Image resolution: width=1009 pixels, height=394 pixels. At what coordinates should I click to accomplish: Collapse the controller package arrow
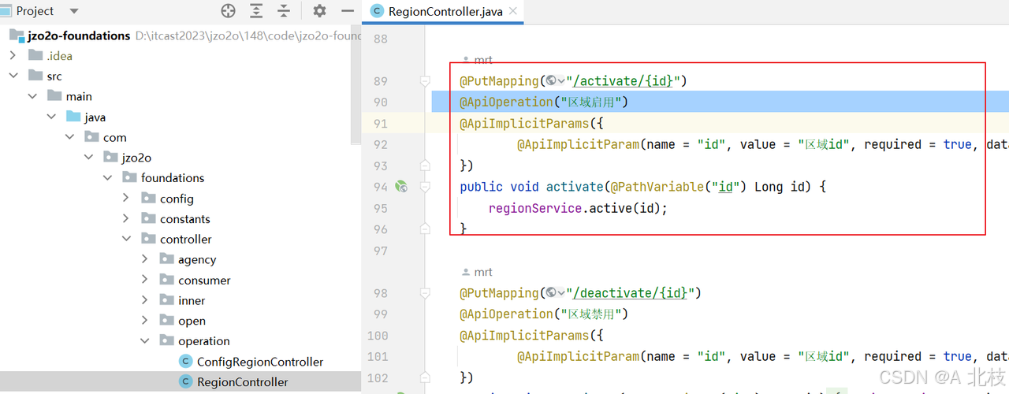point(126,239)
